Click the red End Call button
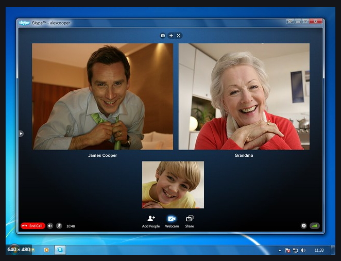341x261 pixels. click(33, 226)
